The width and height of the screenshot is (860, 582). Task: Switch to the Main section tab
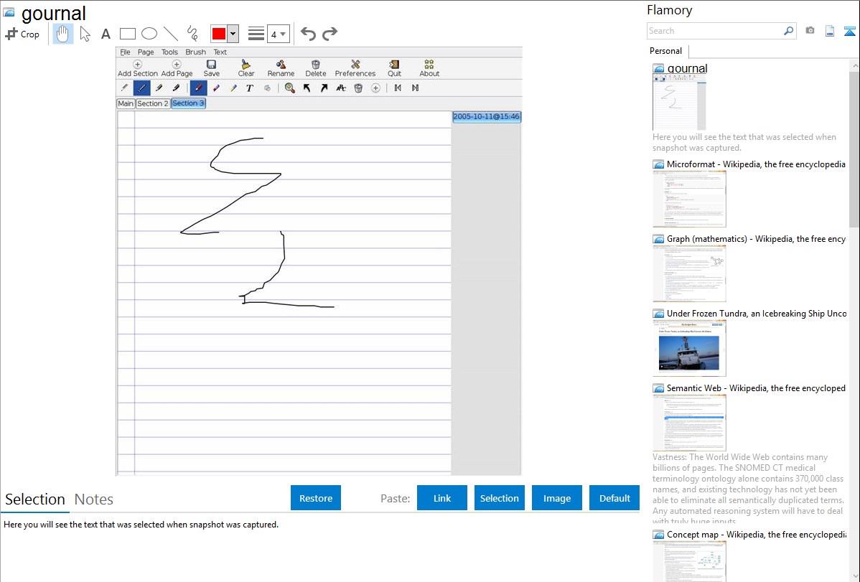click(x=126, y=103)
